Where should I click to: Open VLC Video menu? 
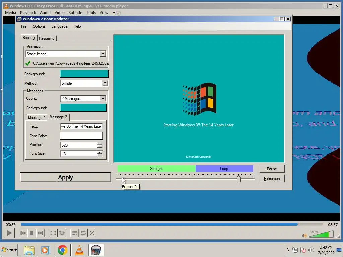60,13
